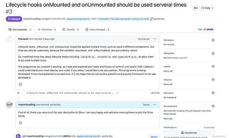Click the Unsubscribe notifications button

click(x=189, y=133)
